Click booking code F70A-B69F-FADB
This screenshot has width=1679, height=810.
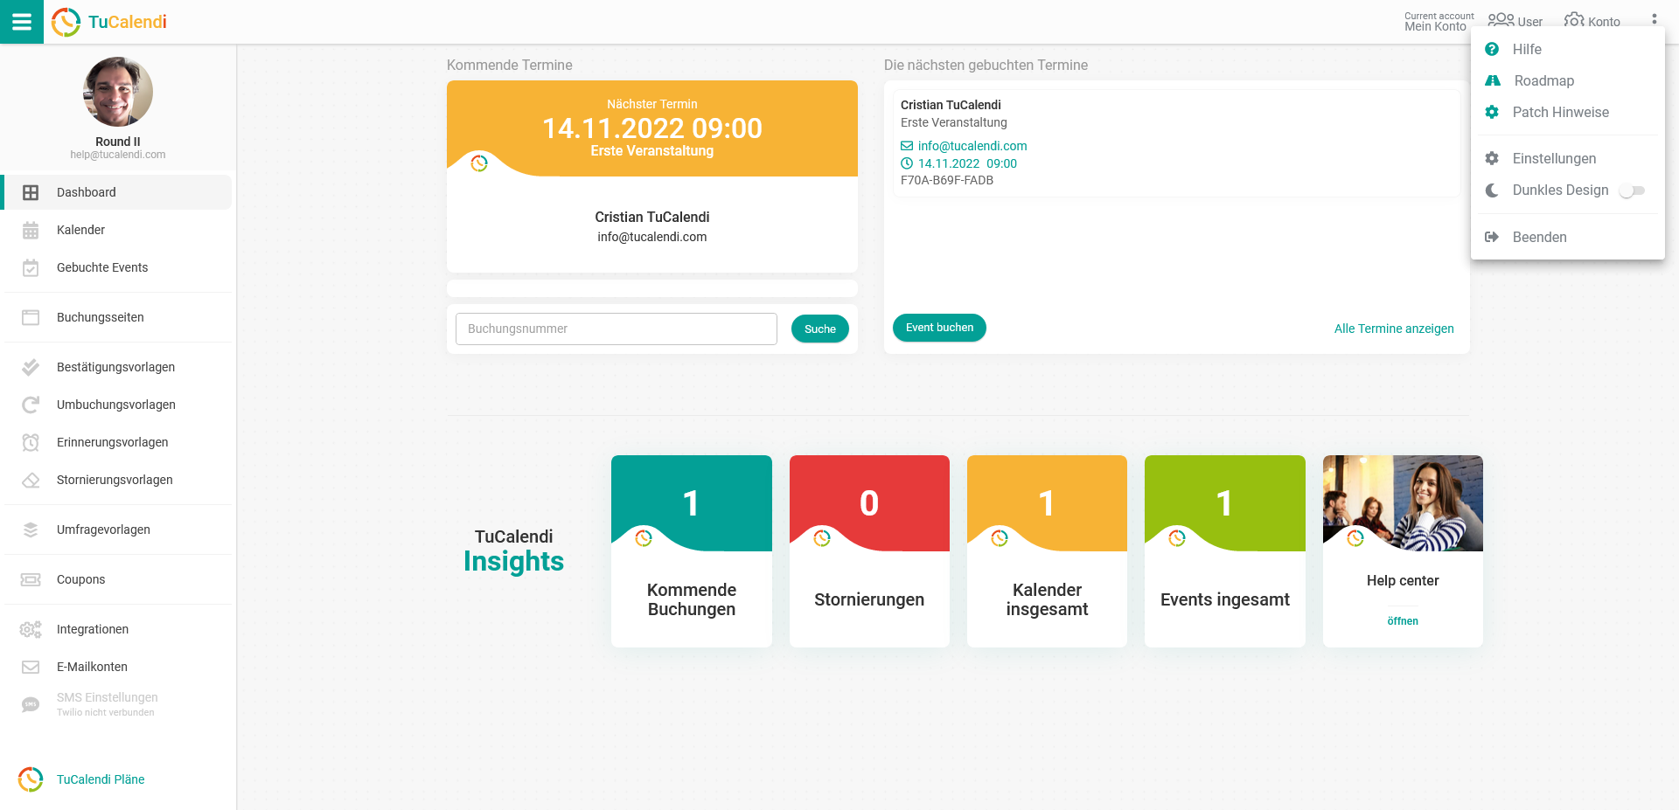(x=947, y=180)
